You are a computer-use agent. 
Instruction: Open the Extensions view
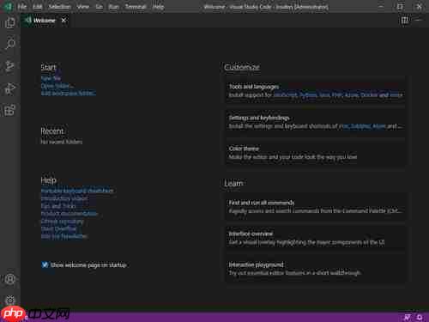point(10,110)
